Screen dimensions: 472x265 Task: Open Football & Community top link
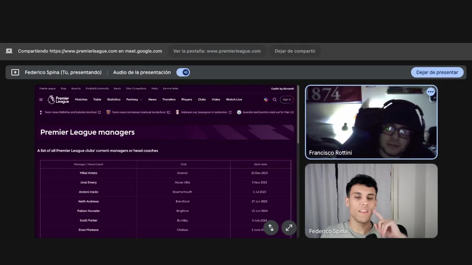(x=97, y=89)
